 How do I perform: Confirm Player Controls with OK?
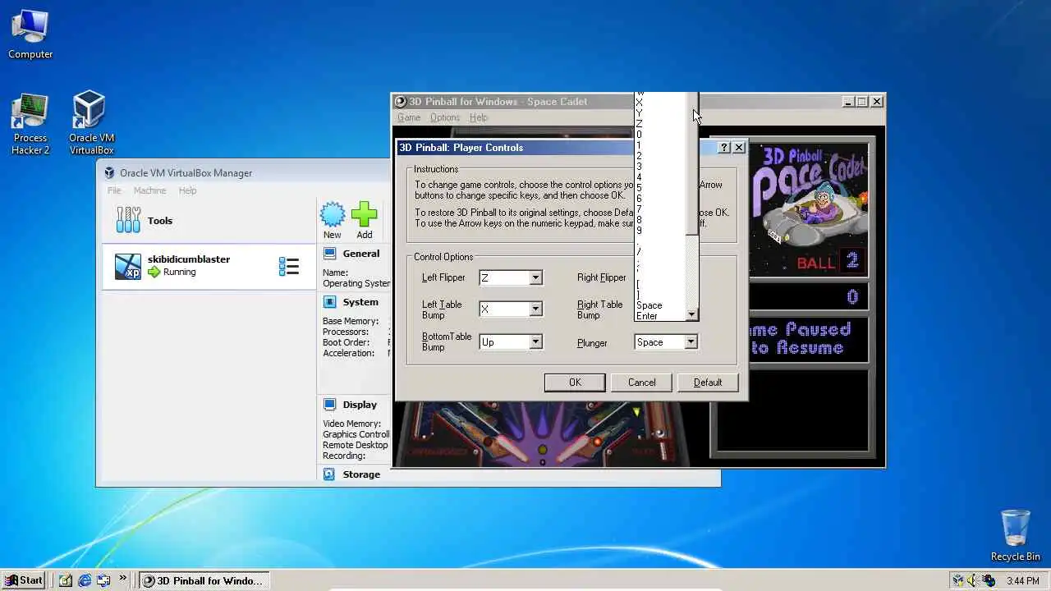575,383
